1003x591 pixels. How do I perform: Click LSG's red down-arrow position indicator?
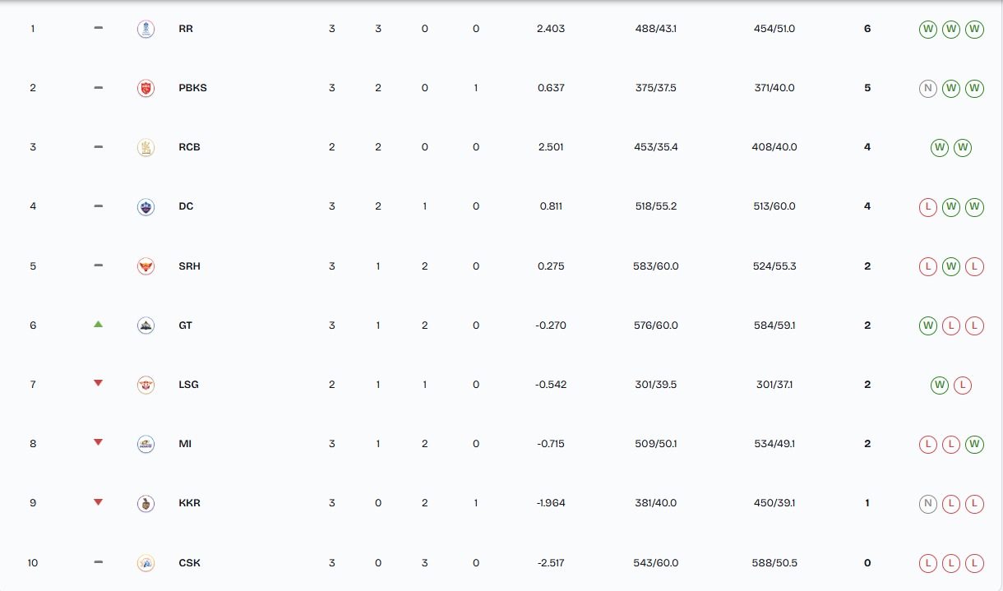[x=99, y=383]
